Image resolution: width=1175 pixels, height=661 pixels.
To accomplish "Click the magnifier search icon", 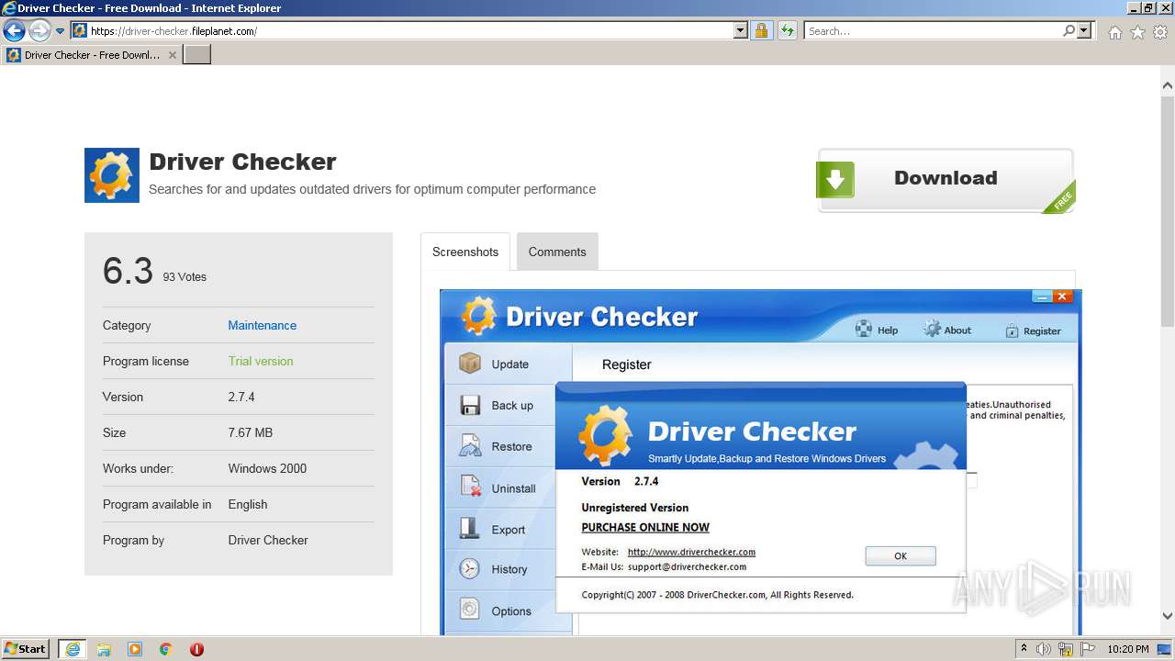I will click(x=1069, y=31).
